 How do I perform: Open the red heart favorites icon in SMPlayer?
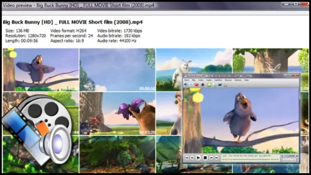[x=196, y=85]
